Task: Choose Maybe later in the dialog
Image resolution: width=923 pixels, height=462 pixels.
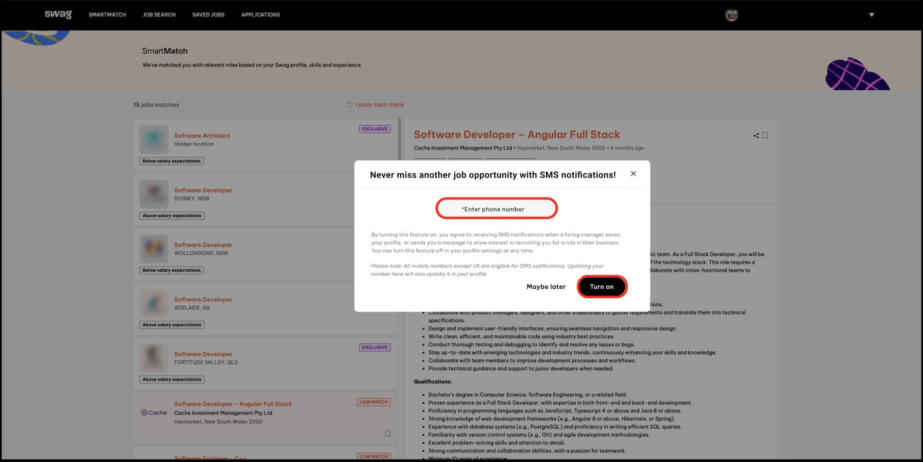Action: [x=546, y=287]
